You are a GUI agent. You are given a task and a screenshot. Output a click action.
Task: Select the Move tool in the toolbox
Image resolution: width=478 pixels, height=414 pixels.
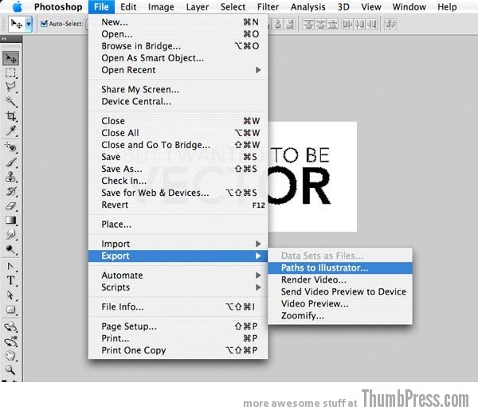tap(10, 58)
